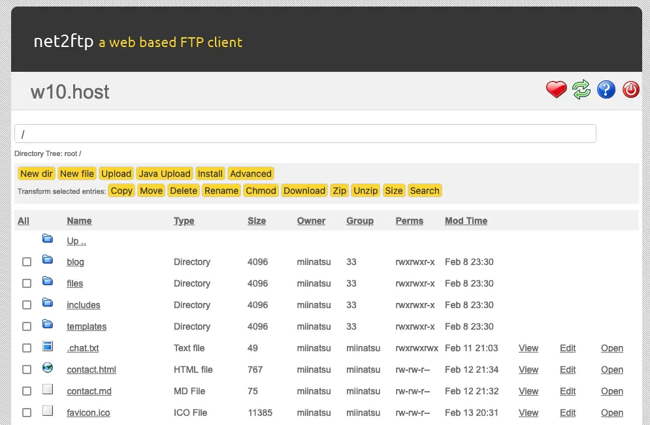650x425 pixels.
Task: Click the Upload button
Action: [x=116, y=174]
